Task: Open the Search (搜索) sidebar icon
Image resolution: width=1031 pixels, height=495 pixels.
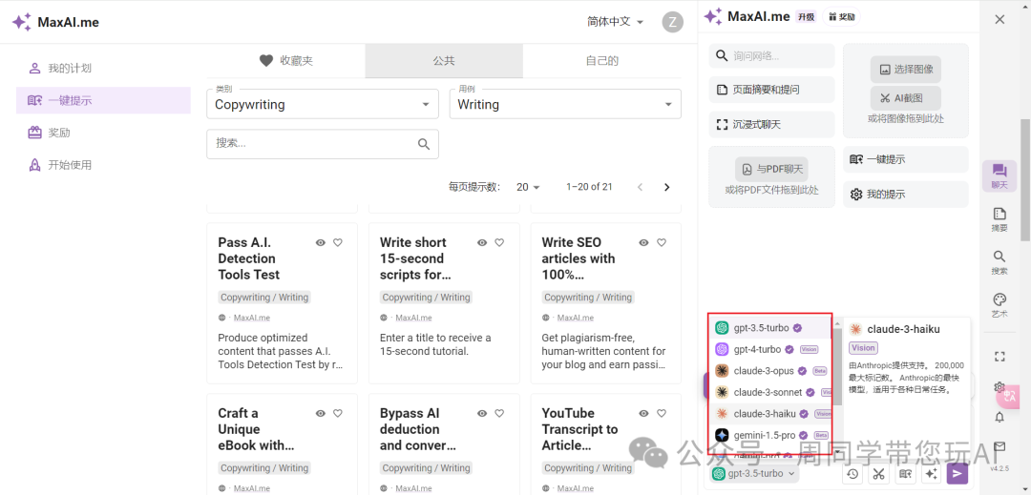Action: (x=999, y=262)
